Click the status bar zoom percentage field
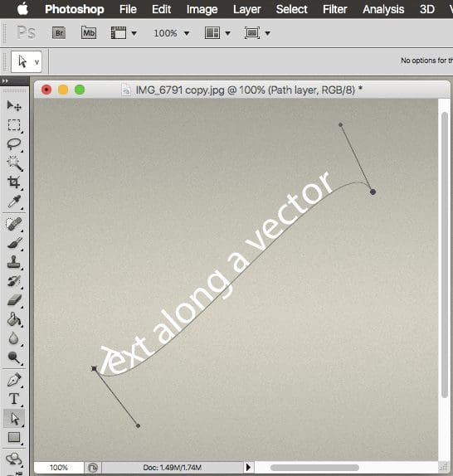Viewport: 453px width, 476px height. [x=59, y=467]
